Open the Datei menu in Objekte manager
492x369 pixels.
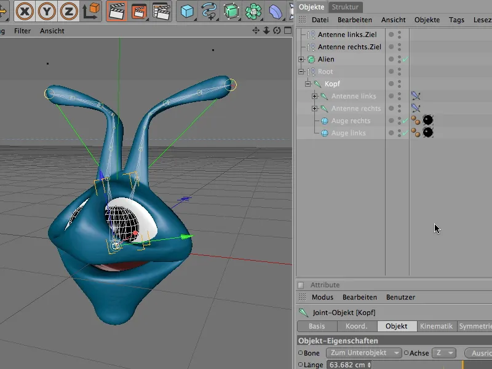(320, 20)
